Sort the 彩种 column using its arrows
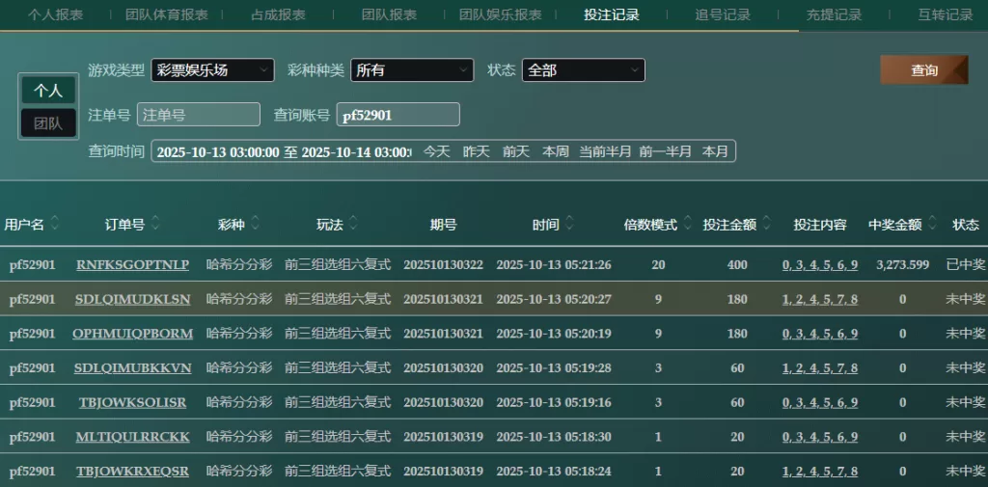 pos(255,224)
